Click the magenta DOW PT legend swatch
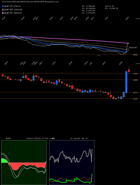This screenshot has width=140, height=185. pos(3,13)
